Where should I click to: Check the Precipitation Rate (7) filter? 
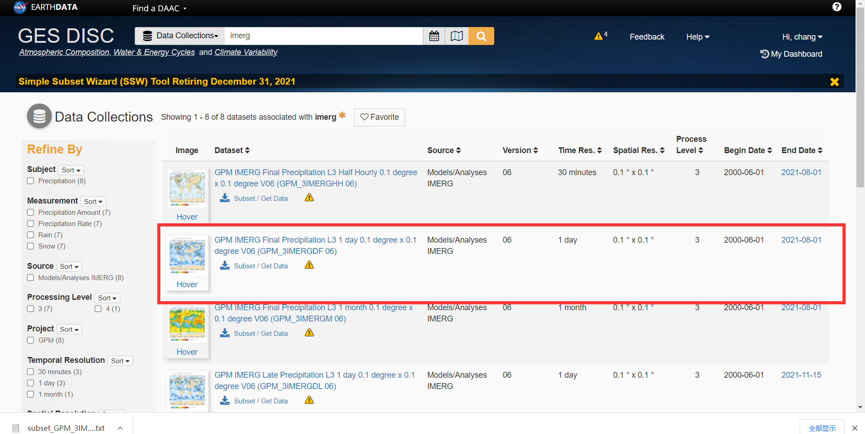(x=31, y=224)
